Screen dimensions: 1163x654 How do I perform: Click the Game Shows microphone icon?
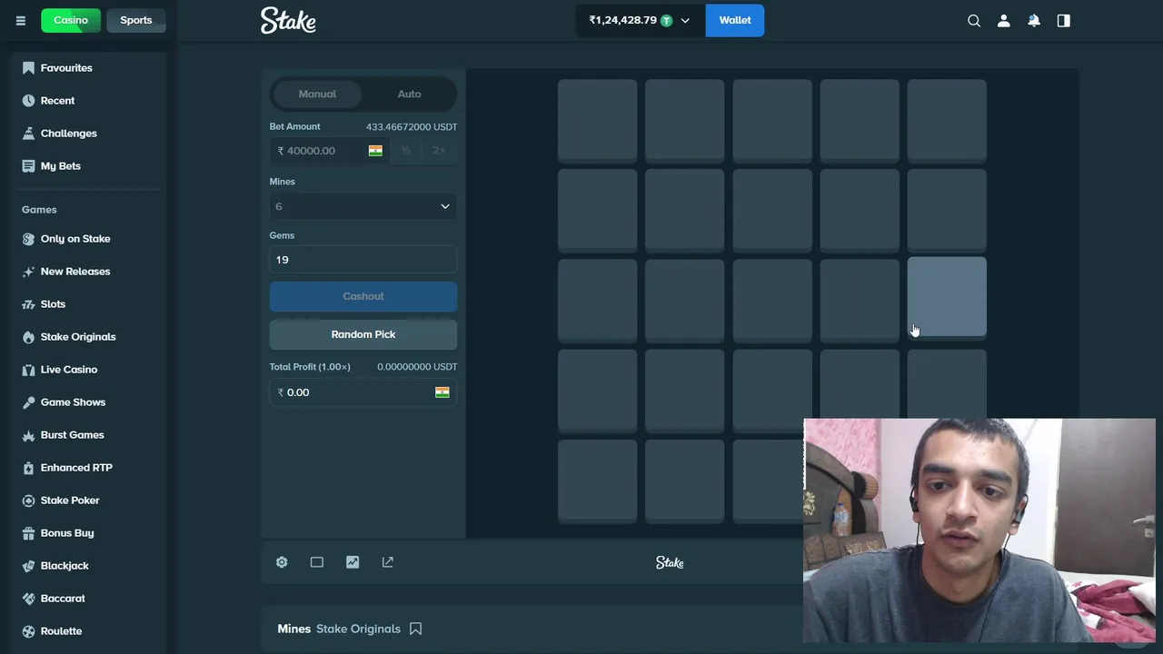coord(28,402)
